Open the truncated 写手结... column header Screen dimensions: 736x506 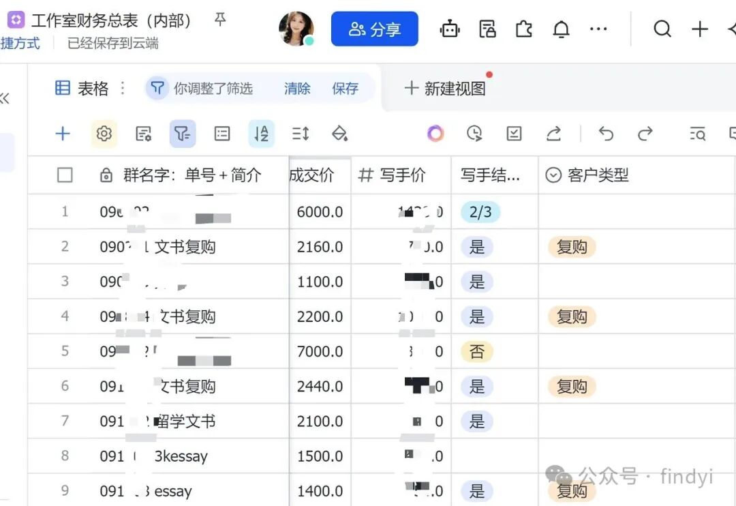pos(495,175)
